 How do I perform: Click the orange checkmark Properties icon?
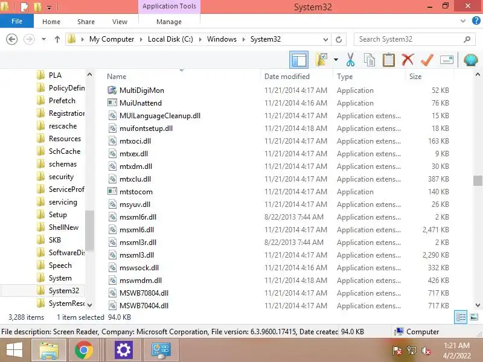(427, 60)
